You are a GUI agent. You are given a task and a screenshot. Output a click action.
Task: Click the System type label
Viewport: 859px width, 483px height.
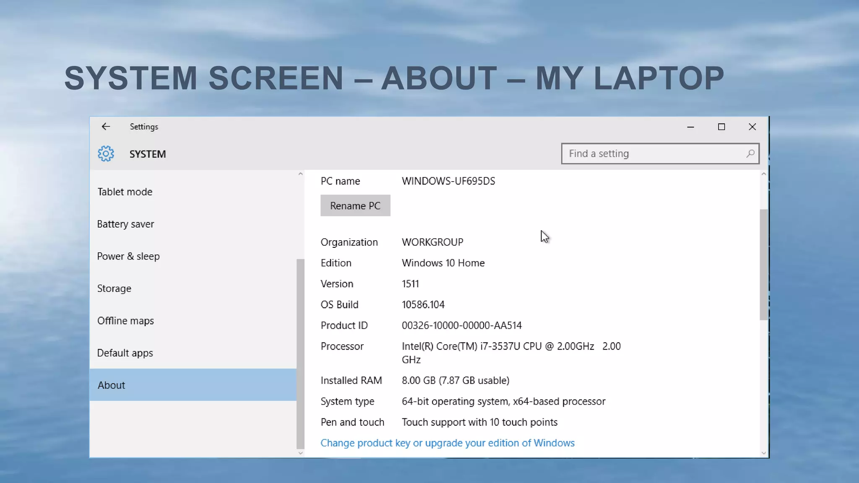click(347, 402)
